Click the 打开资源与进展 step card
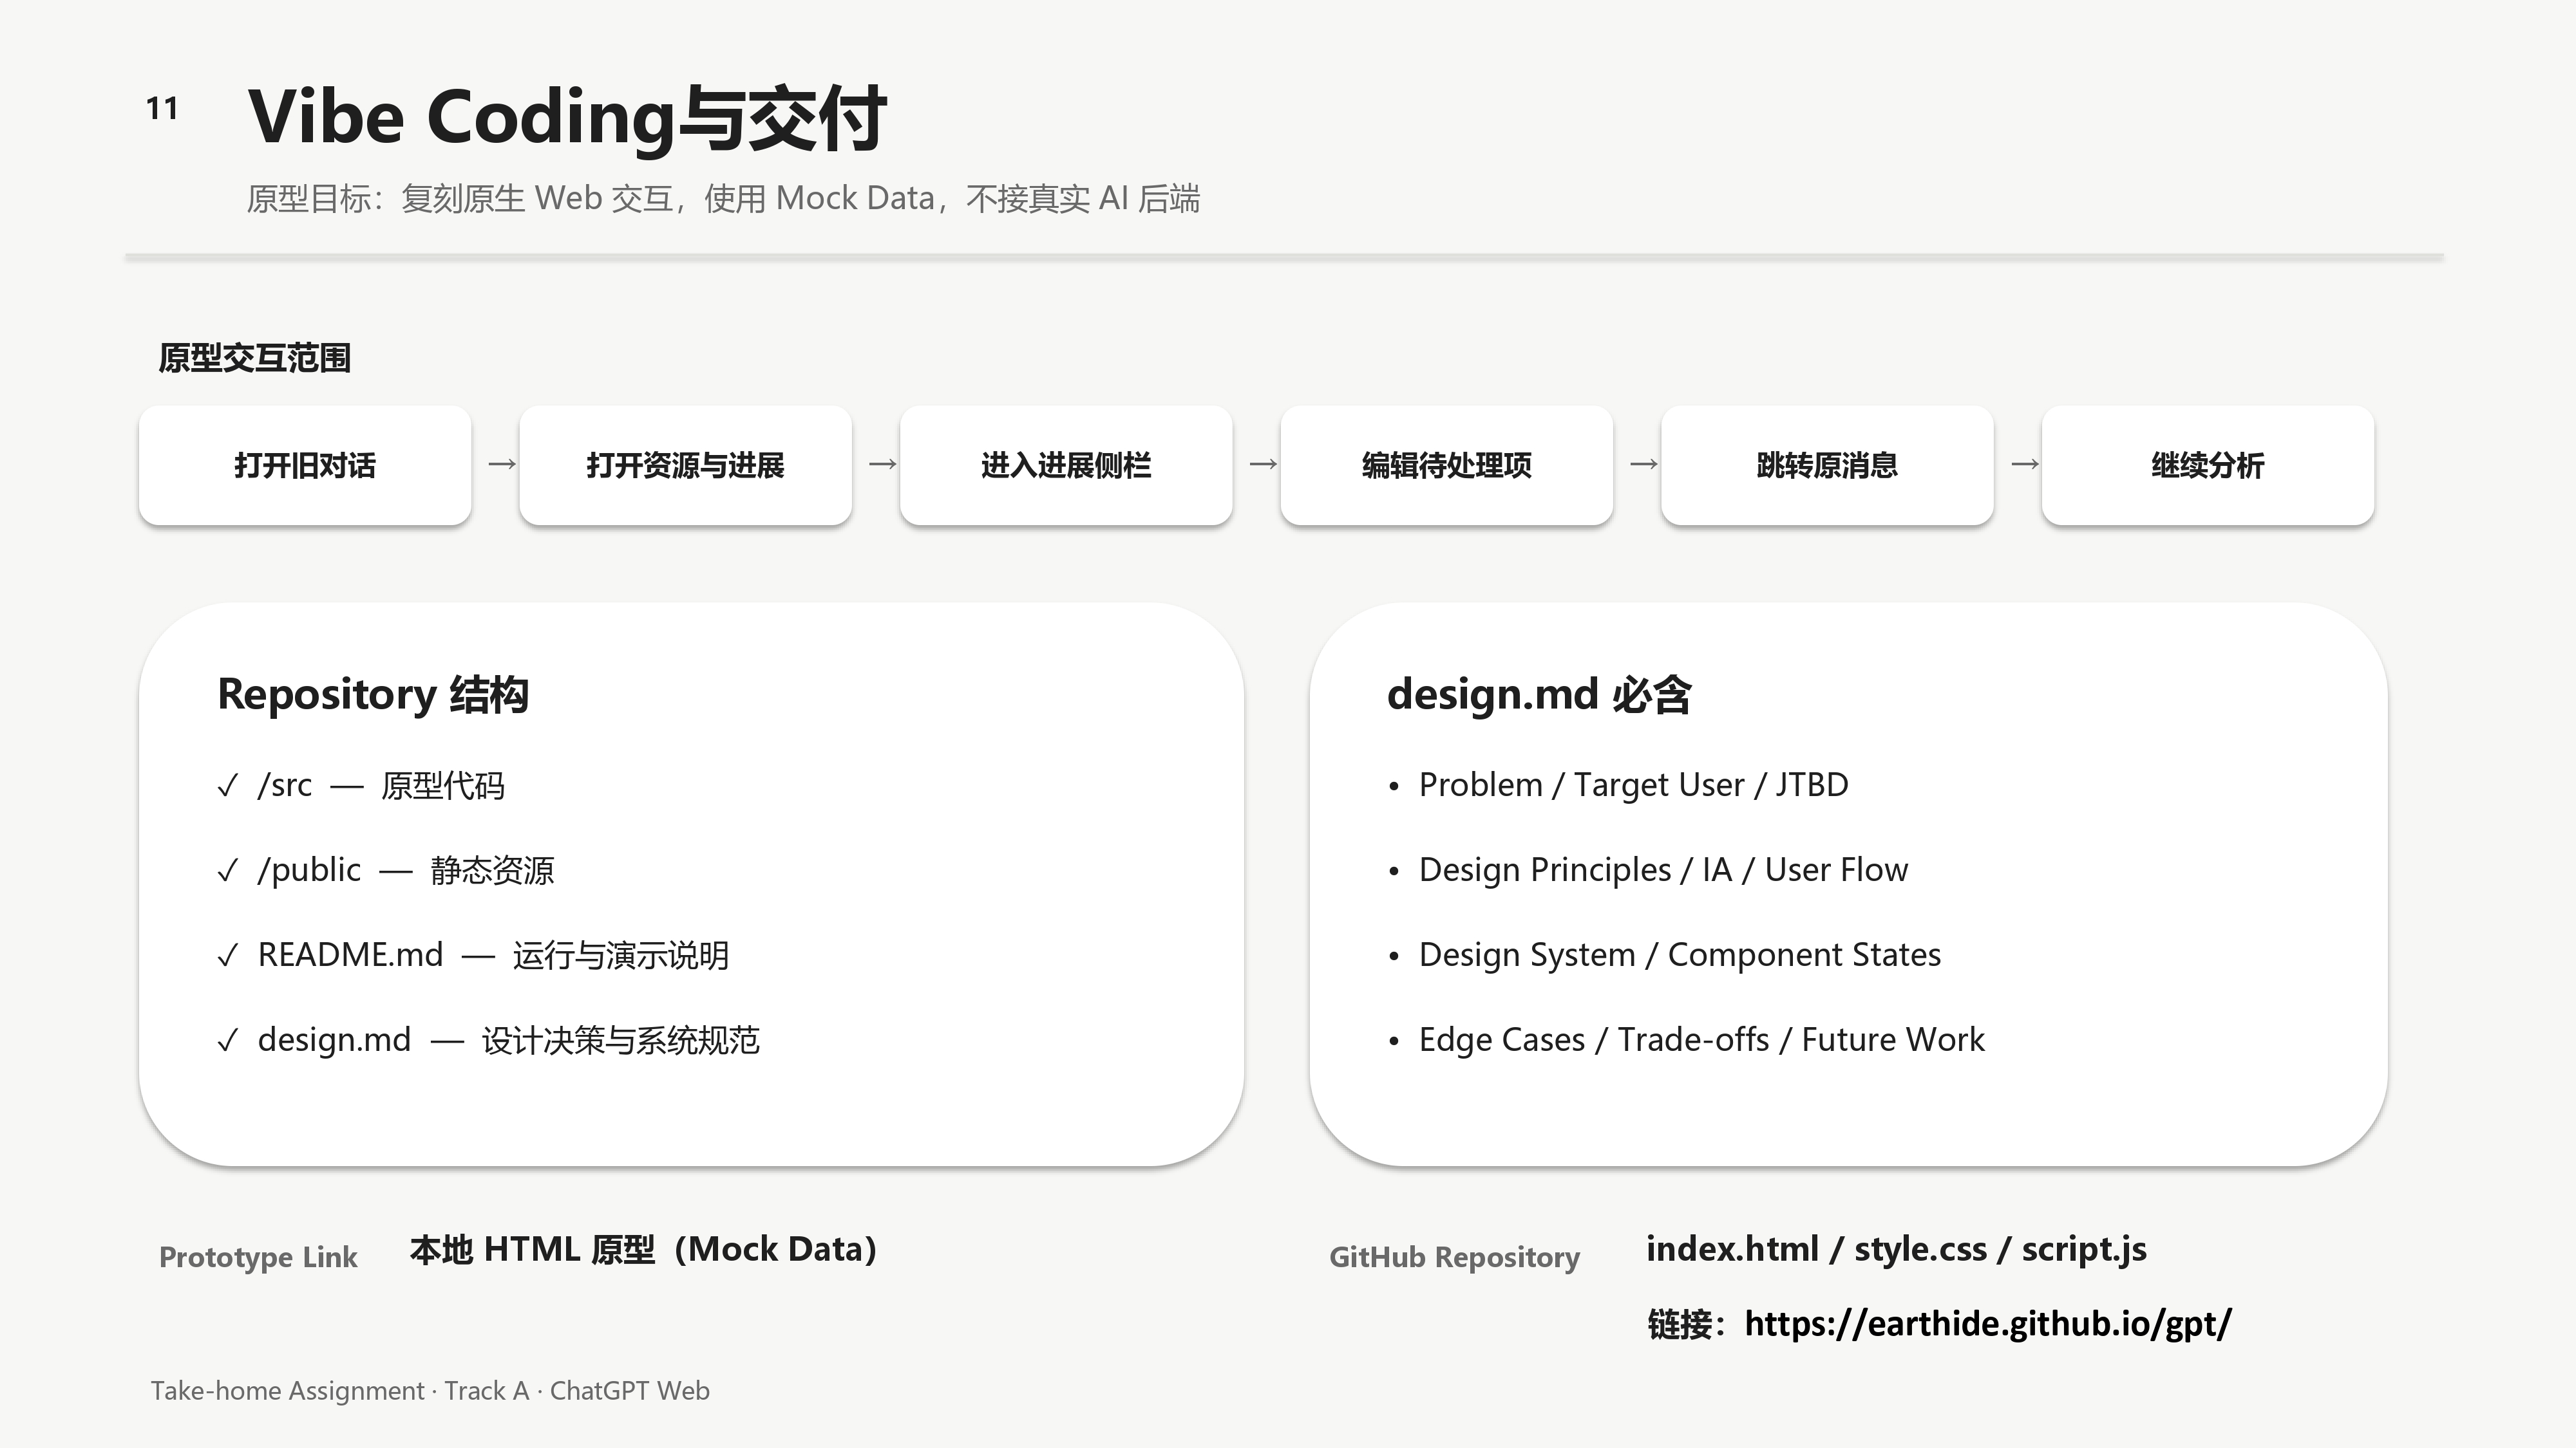The image size is (2576, 1448). tap(685, 465)
